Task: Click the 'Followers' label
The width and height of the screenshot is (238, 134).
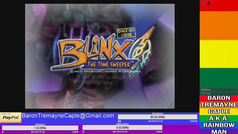Action: tap(40, 124)
